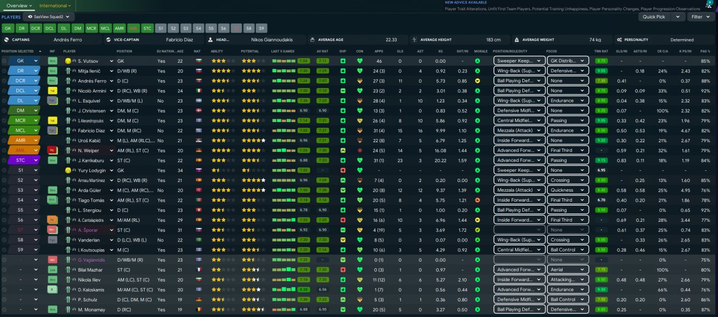The width and height of the screenshot is (718, 317).
Task: Click Yury Lodygin's red shape icon
Action: pos(343,170)
